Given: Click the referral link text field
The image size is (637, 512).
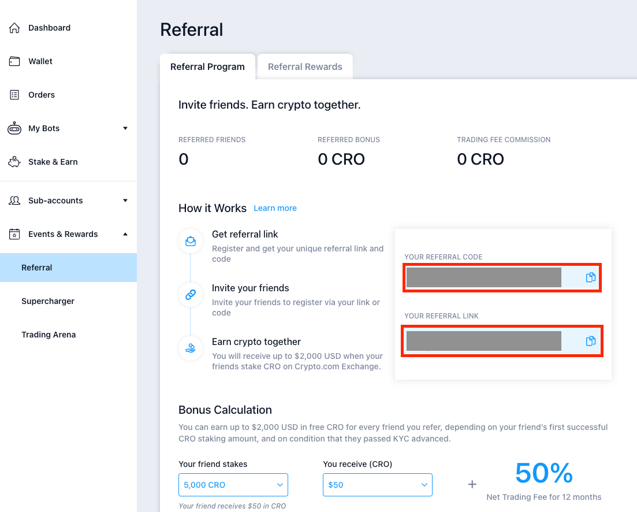Looking at the screenshot, I should pyautogui.click(x=483, y=341).
